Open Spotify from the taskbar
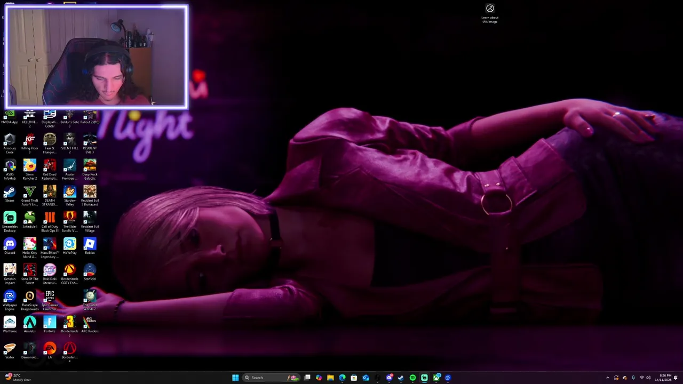Viewport: 683px width, 384px height. (x=412, y=378)
